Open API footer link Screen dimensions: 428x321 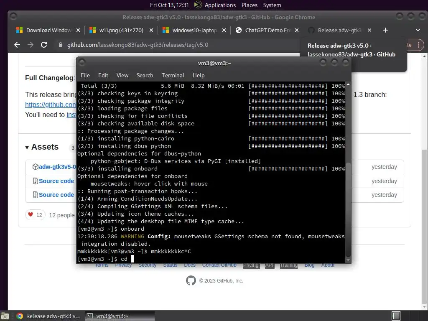click(270, 265)
